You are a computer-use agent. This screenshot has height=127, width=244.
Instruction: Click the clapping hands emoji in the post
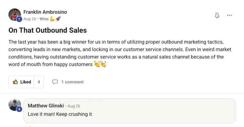coord(100,64)
